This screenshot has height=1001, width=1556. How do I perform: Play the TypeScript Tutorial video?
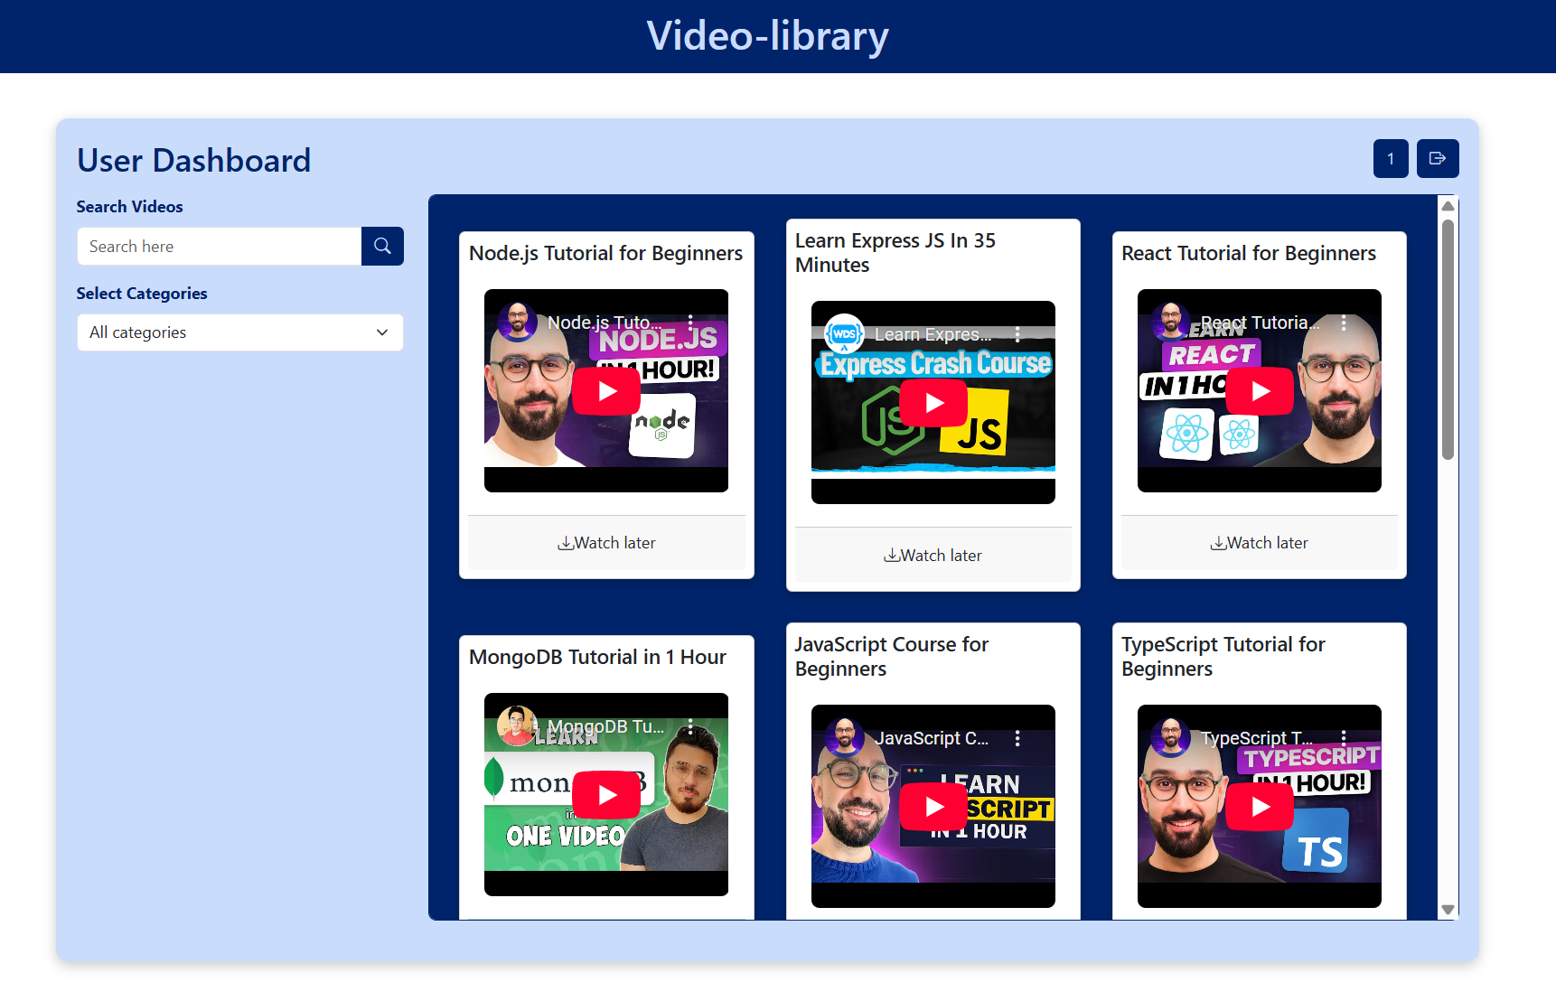click(1260, 807)
